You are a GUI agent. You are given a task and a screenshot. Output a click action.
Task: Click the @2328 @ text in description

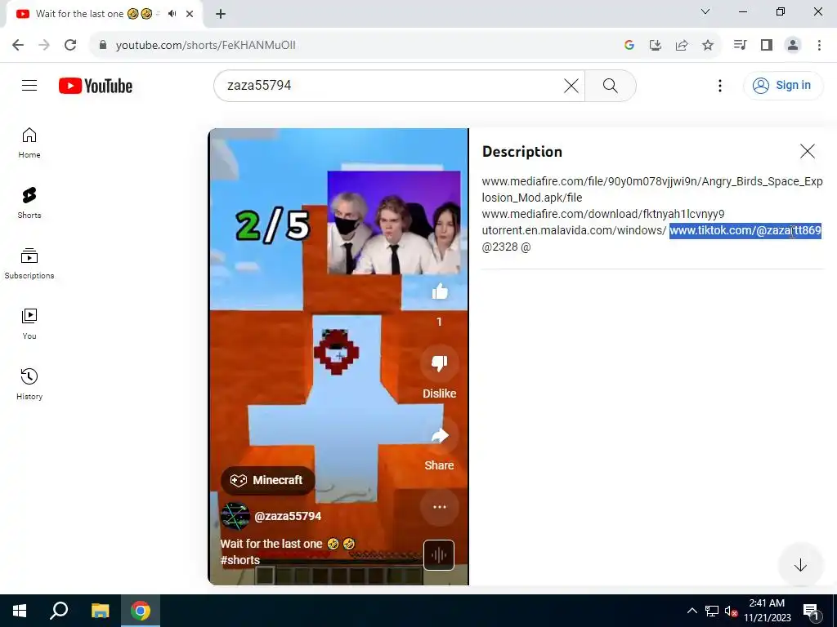[506, 247]
